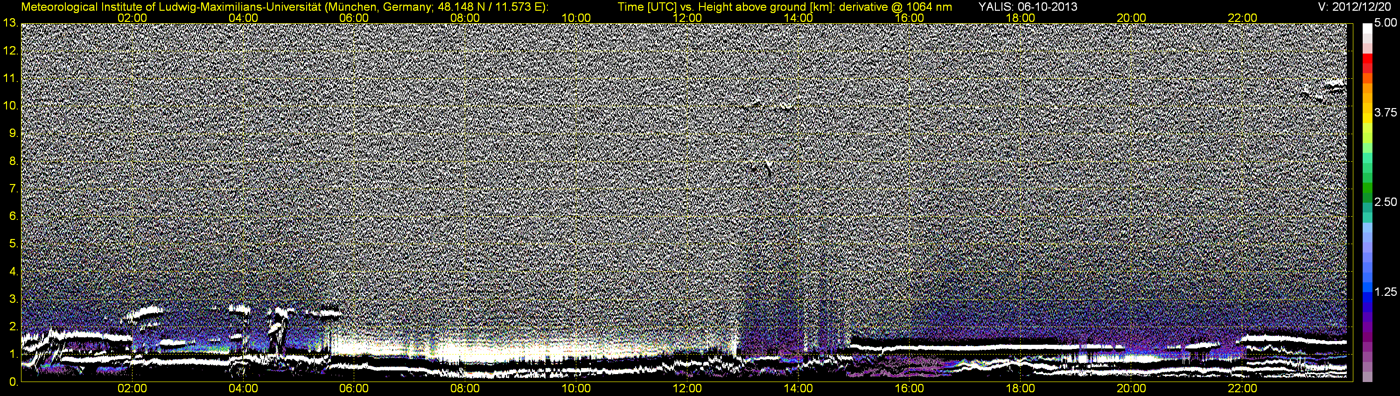This screenshot has width=1400, height=396.
Task: Select the 'YALIS: 06-10-2013' date label
Action: pos(1028,7)
